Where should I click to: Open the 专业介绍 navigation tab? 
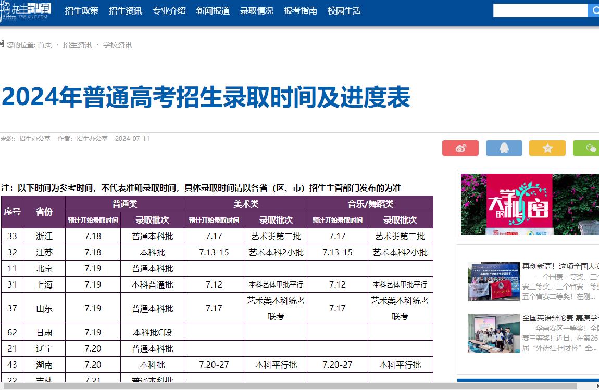click(x=168, y=10)
